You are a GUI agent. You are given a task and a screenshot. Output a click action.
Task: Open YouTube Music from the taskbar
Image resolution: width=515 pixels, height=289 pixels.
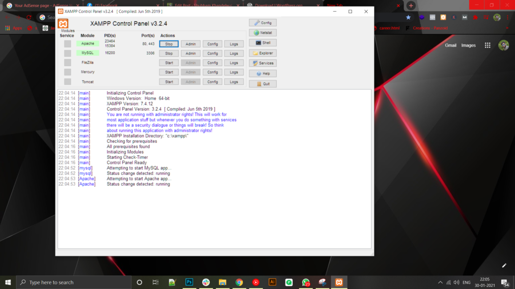256,282
